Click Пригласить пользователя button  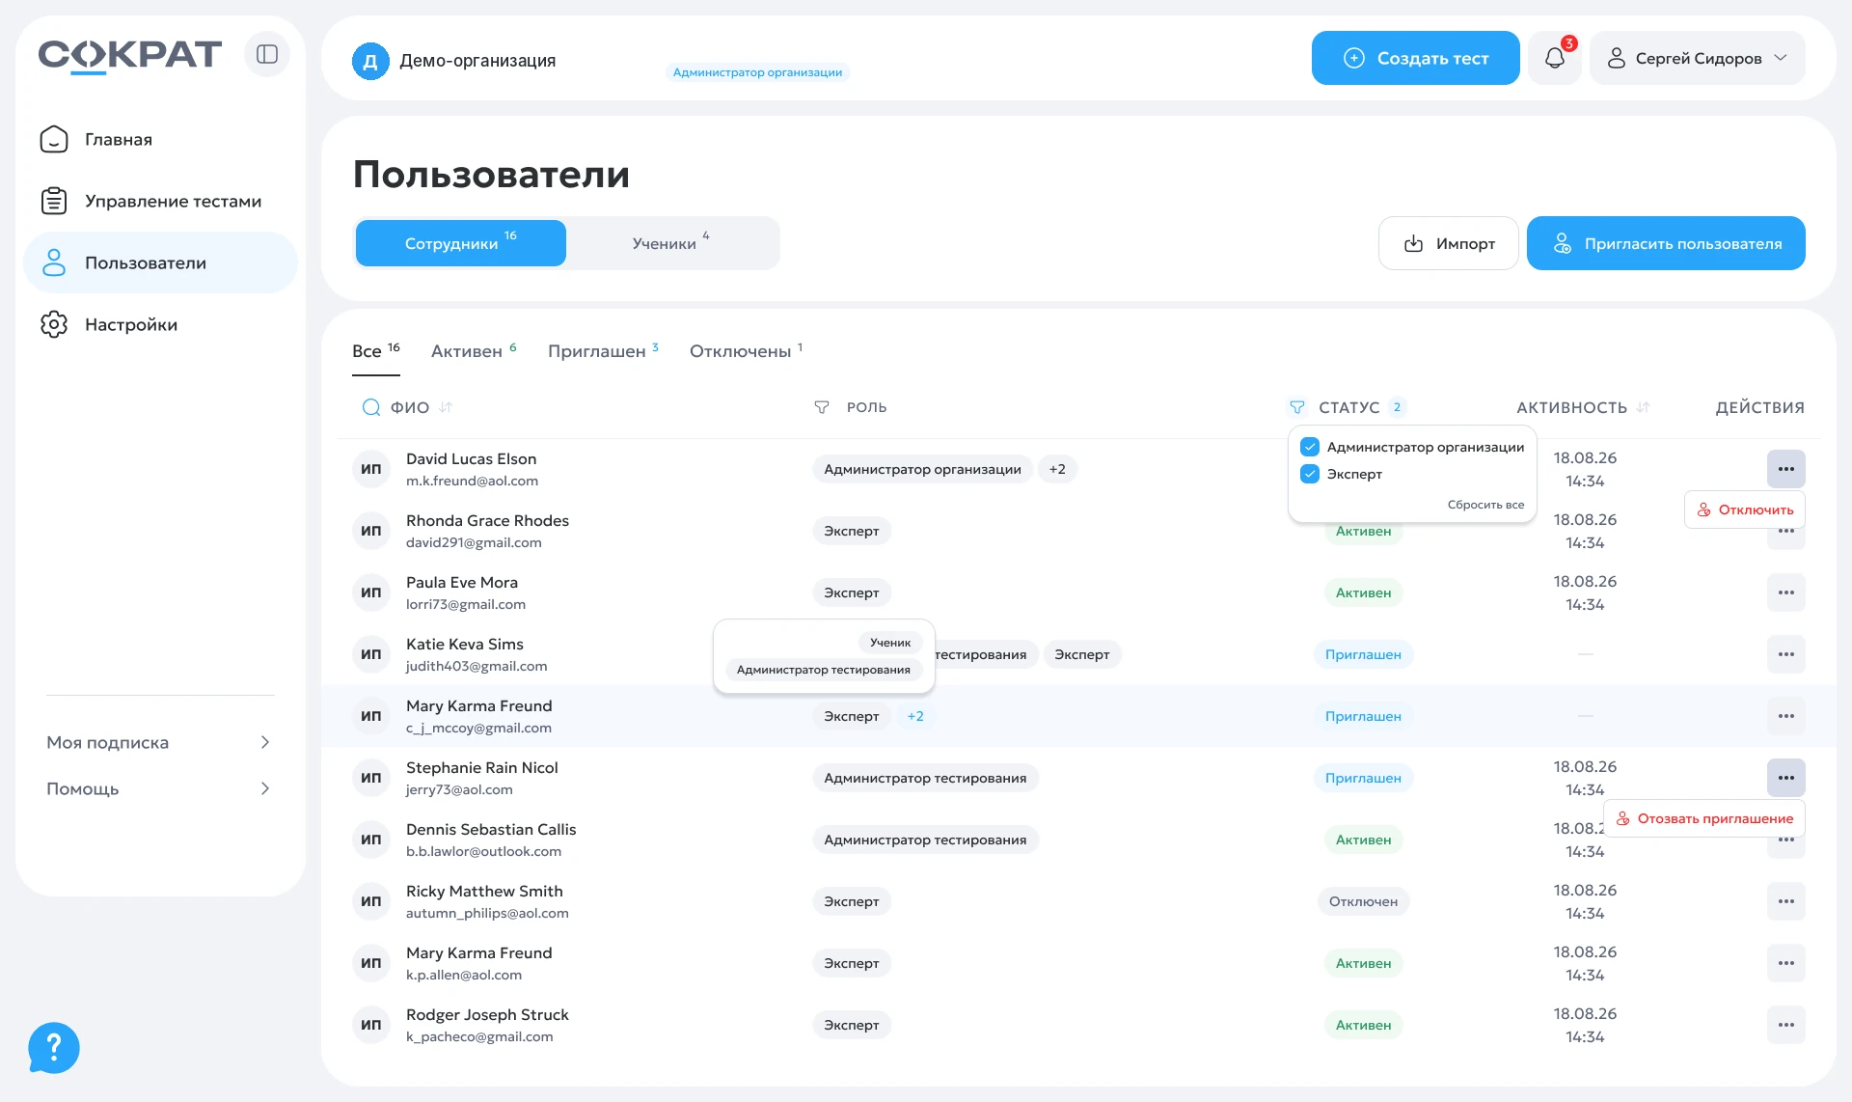(x=1666, y=243)
